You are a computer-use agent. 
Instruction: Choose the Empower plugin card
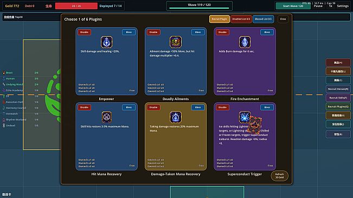(x=106, y=61)
